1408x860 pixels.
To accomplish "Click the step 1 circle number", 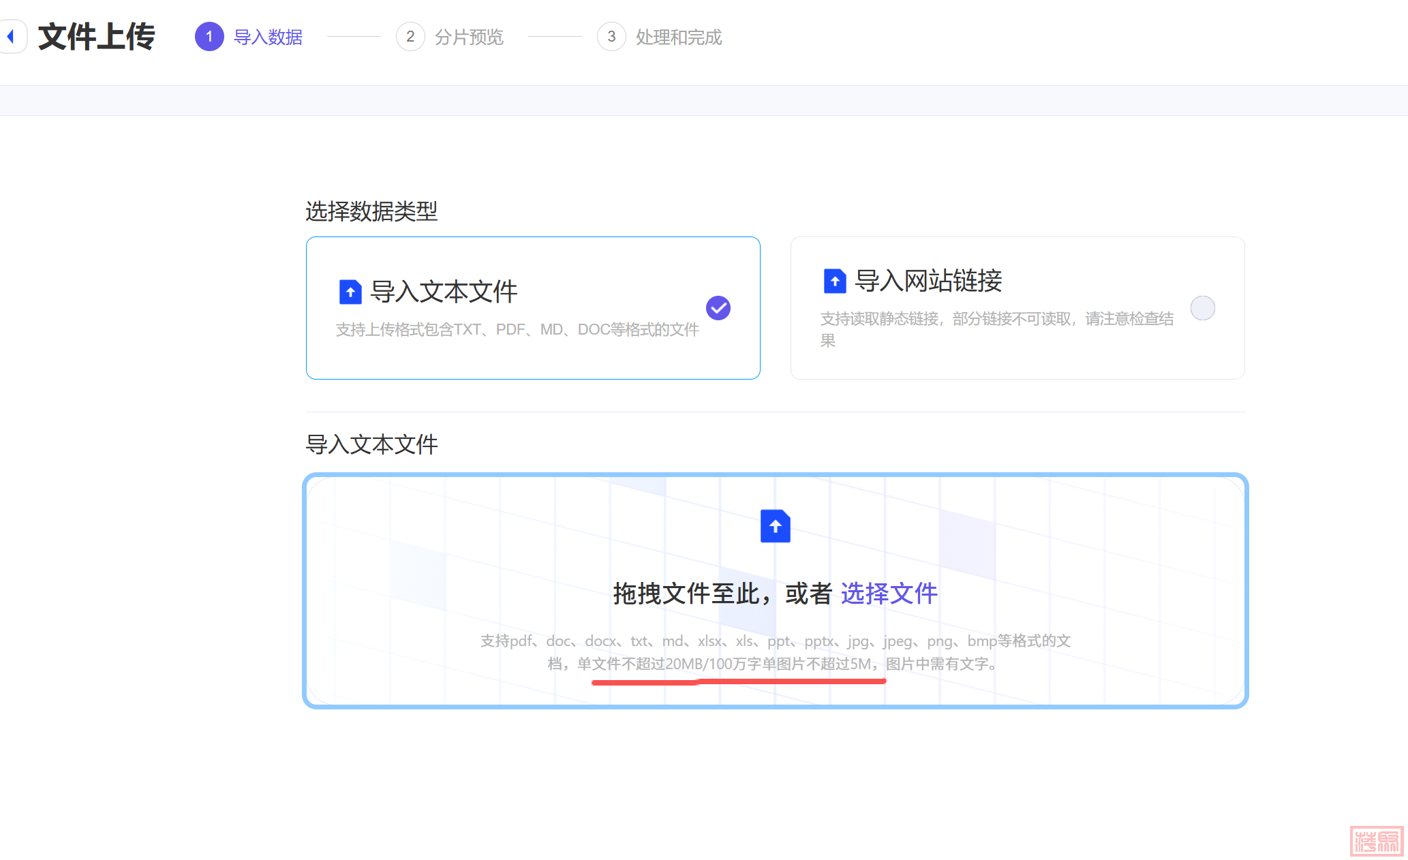I will tap(209, 37).
